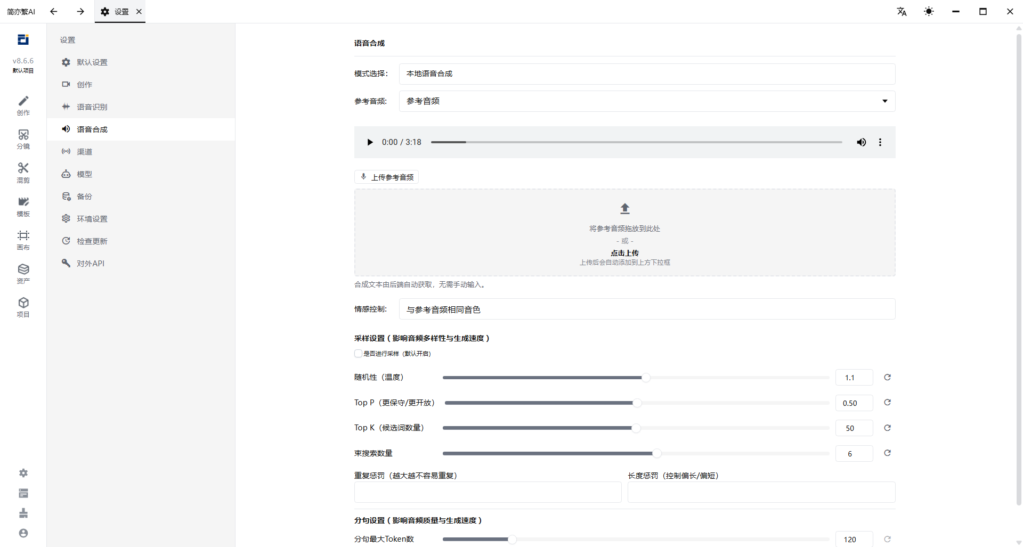The height and width of the screenshot is (547, 1023).
Task: Navigate back with the left arrow
Action: click(x=53, y=11)
